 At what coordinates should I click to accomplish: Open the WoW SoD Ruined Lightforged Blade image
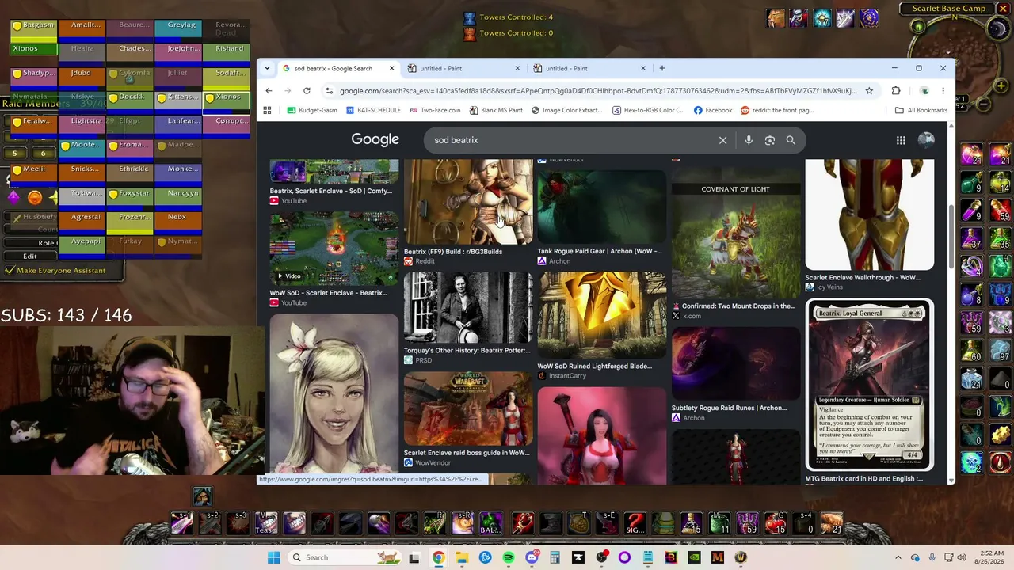pos(602,315)
